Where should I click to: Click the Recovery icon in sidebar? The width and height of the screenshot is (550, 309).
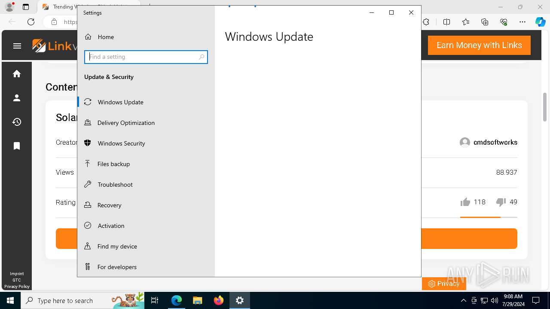pos(88,205)
